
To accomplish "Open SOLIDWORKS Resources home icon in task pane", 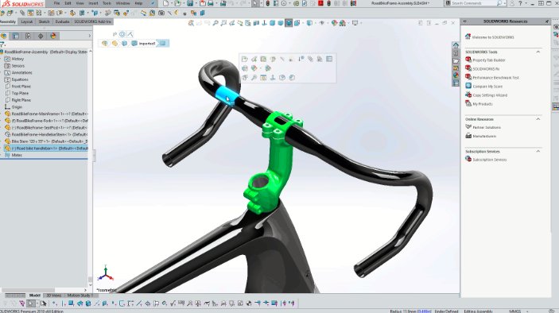I will (x=456, y=45).
